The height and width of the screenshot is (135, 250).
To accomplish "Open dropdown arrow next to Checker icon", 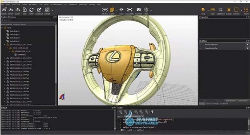I will coord(52,10).
